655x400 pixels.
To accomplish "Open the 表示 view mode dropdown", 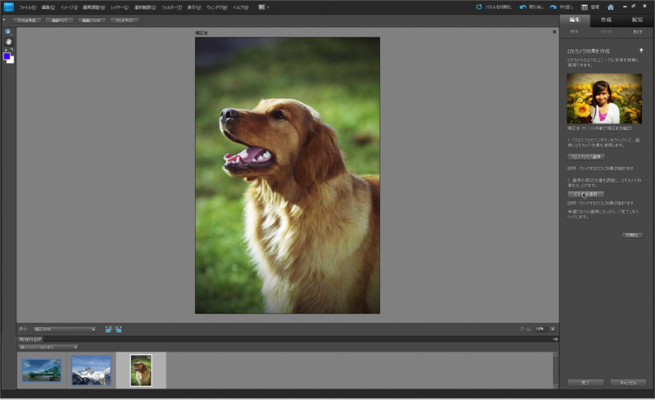I will 64,329.
